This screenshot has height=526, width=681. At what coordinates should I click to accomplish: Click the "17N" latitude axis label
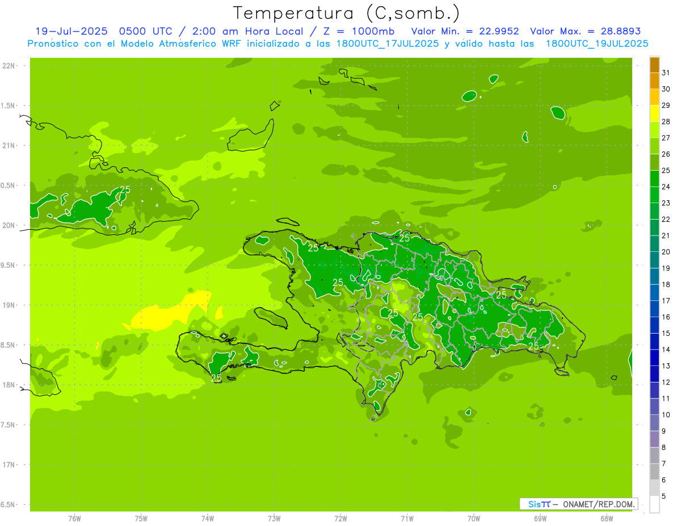pyautogui.click(x=8, y=465)
